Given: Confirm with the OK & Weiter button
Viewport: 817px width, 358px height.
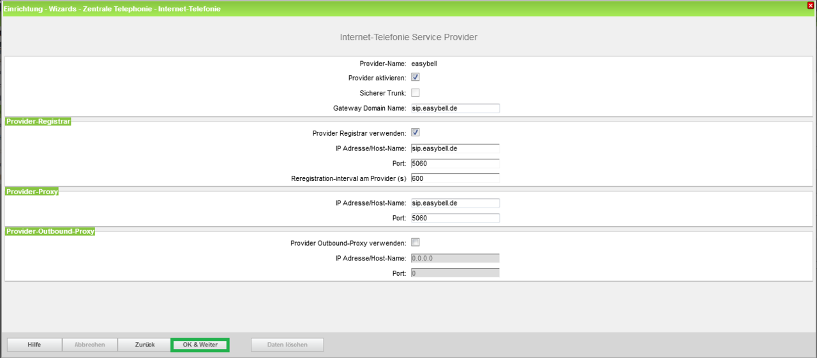Looking at the screenshot, I should 200,345.
